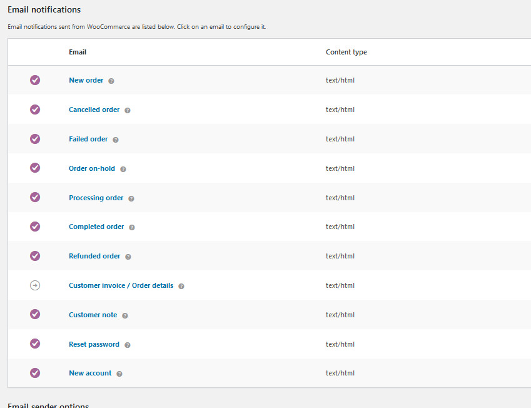
Task: Click the text/html value in New account row
Action: [340, 373]
